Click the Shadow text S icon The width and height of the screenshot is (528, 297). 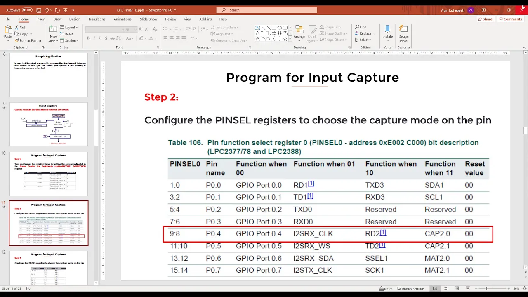click(106, 38)
